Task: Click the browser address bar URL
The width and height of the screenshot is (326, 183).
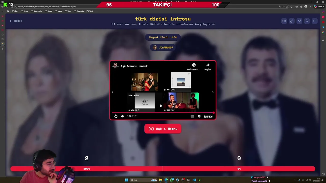Action: (x=47, y=7)
